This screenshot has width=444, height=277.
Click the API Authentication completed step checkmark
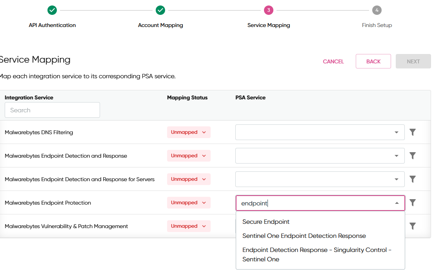52,10
